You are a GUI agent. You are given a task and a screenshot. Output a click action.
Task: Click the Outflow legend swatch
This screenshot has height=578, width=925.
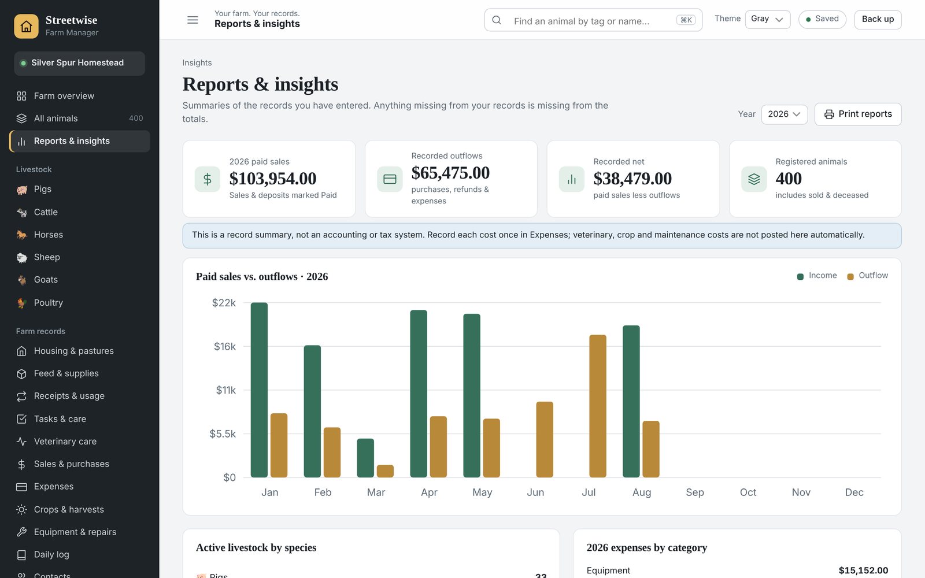click(850, 276)
